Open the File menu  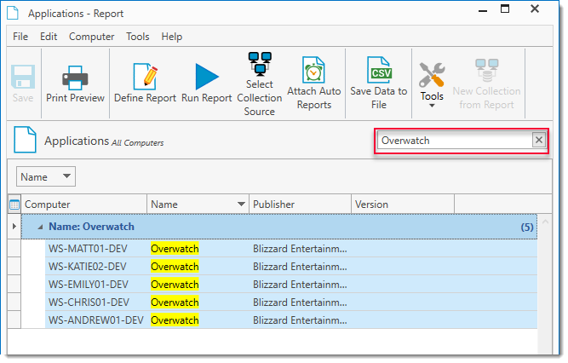(20, 37)
